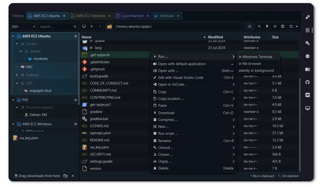Click the search magnifier toolbar icon
323x187 pixels.
point(259,26)
